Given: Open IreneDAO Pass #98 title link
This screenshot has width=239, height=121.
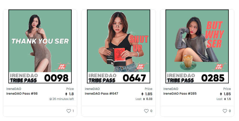Looking at the screenshot, I should tap(22, 94).
